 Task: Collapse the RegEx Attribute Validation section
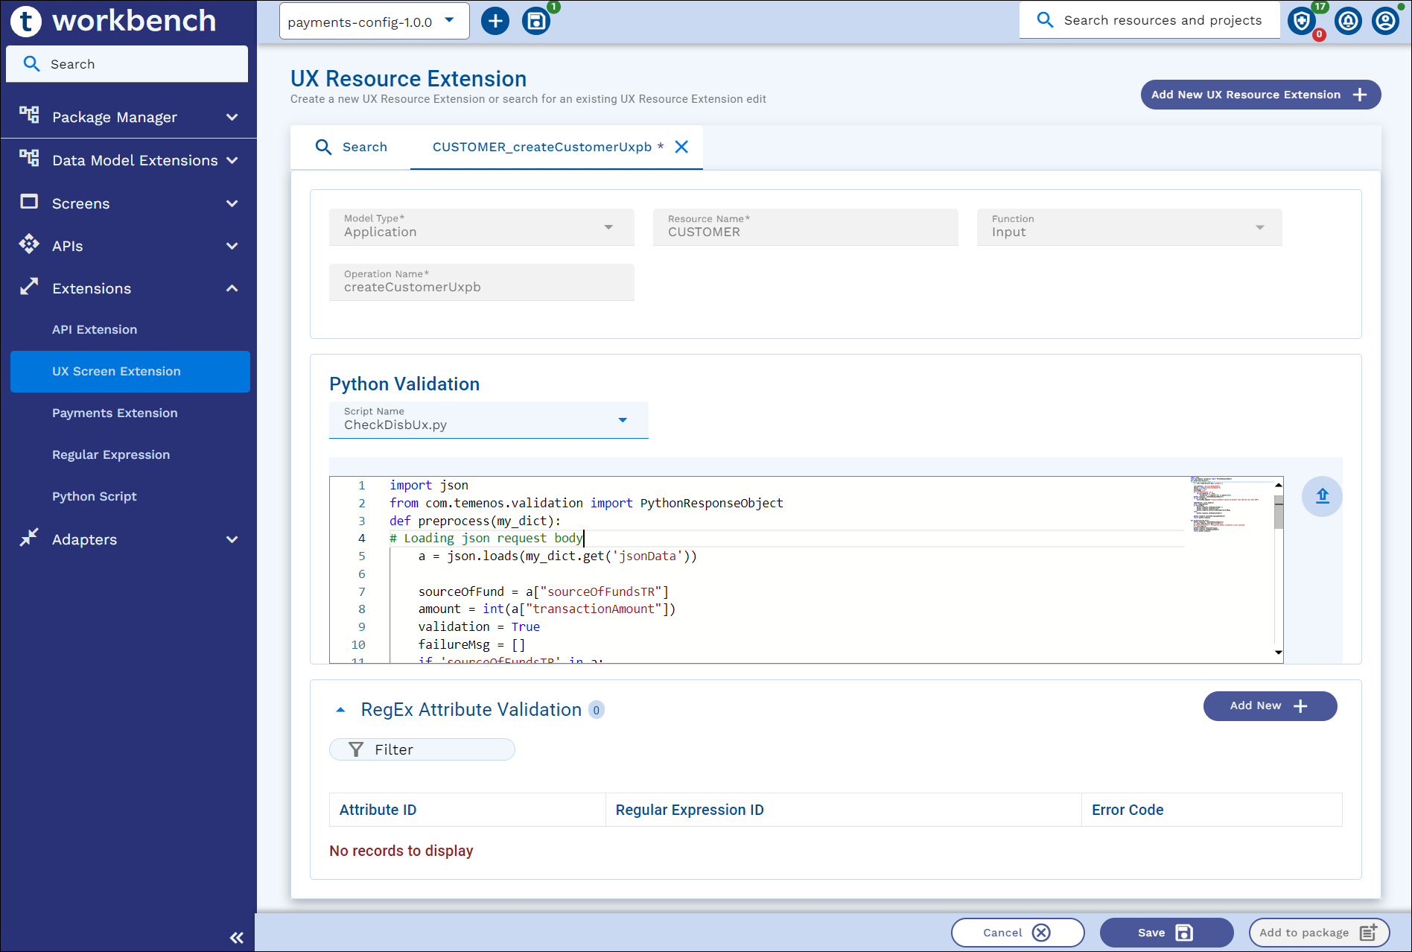[340, 710]
